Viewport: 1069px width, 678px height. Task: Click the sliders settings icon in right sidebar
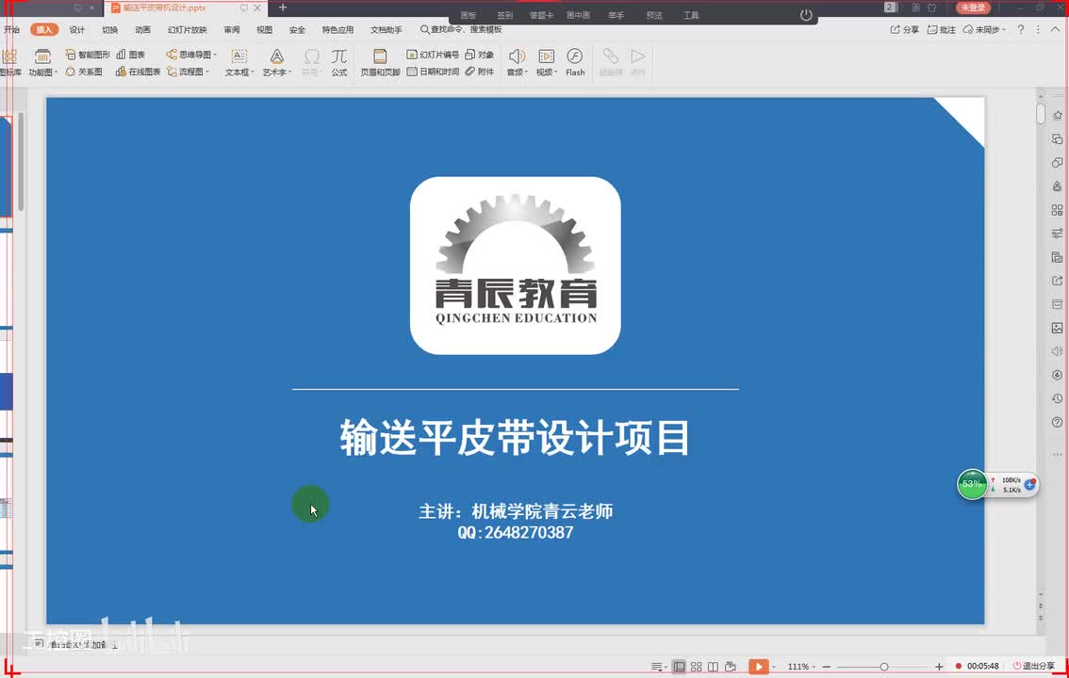coord(1057,234)
